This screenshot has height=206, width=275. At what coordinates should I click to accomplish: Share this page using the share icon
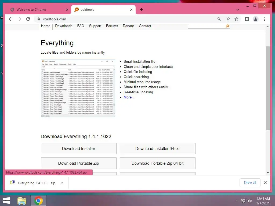click(x=228, y=19)
